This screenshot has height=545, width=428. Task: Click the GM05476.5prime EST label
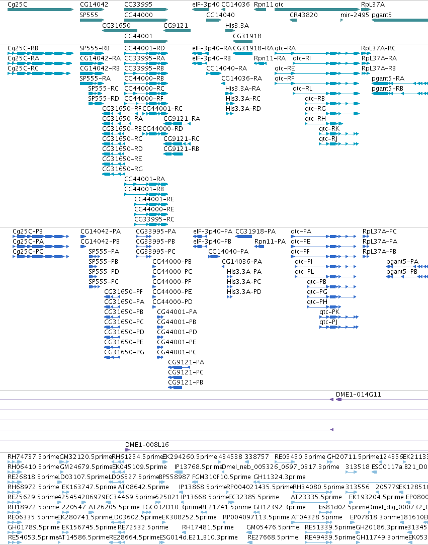(273, 527)
